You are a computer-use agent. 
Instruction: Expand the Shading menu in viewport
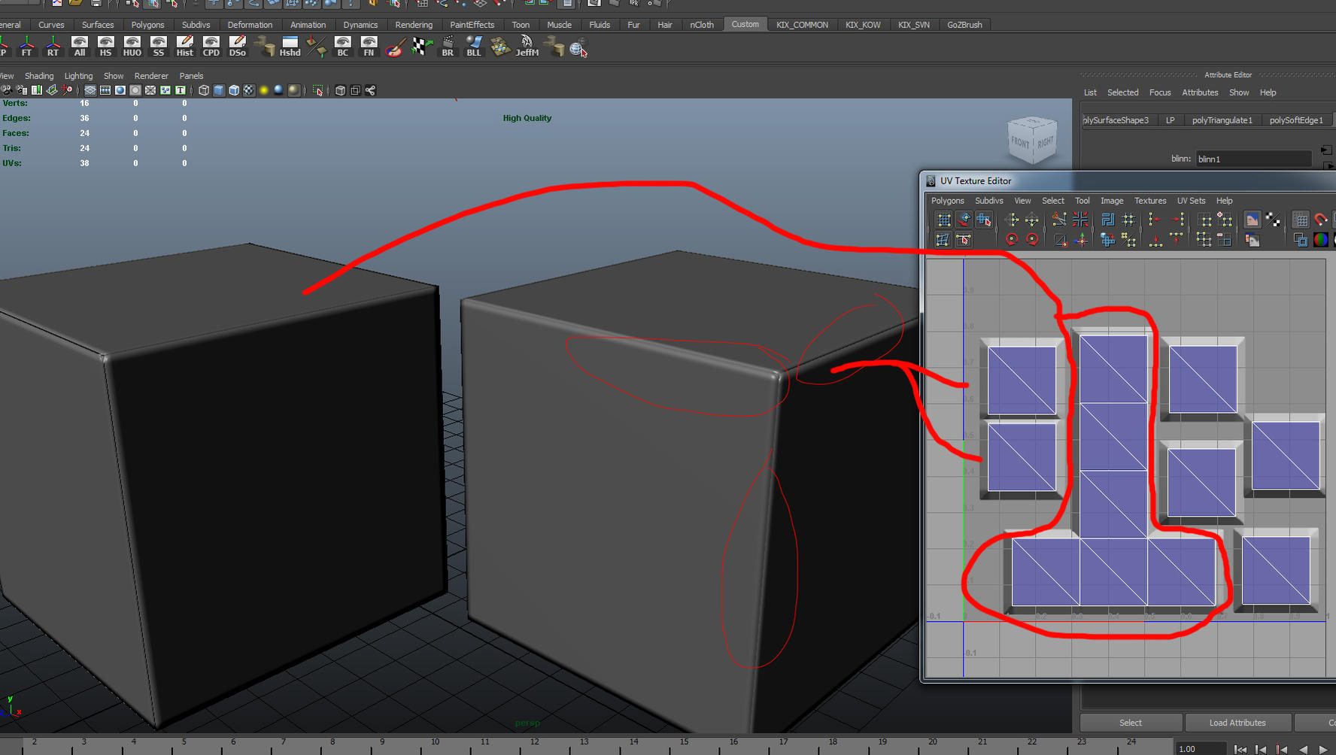(39, 75)
